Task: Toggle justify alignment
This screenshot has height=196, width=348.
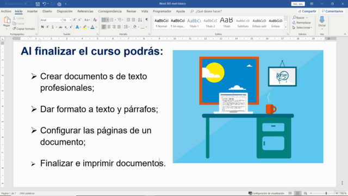Action: [x=119, y=27]
